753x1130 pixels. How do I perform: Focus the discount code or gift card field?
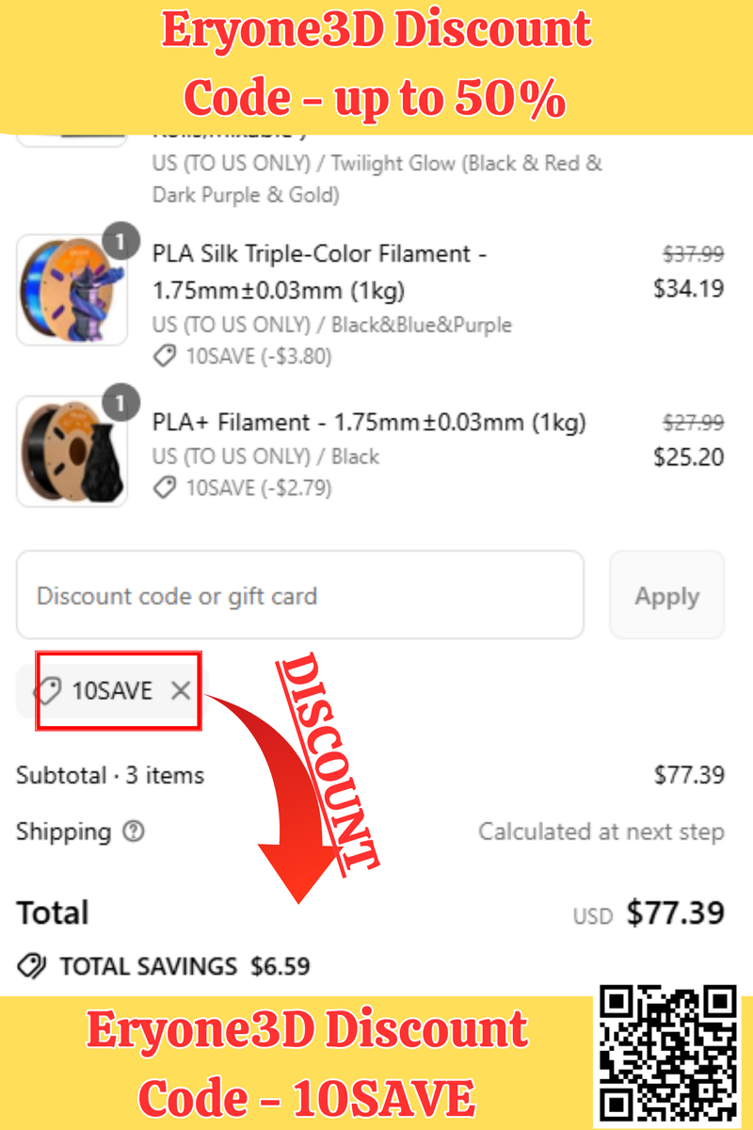pos(299,596)
